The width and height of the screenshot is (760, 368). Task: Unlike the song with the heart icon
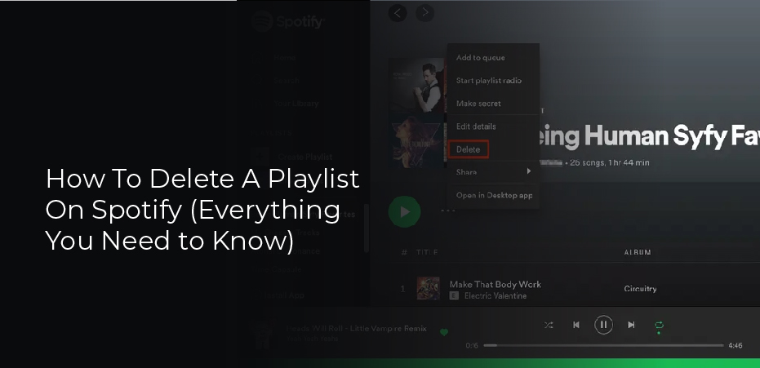444,332
